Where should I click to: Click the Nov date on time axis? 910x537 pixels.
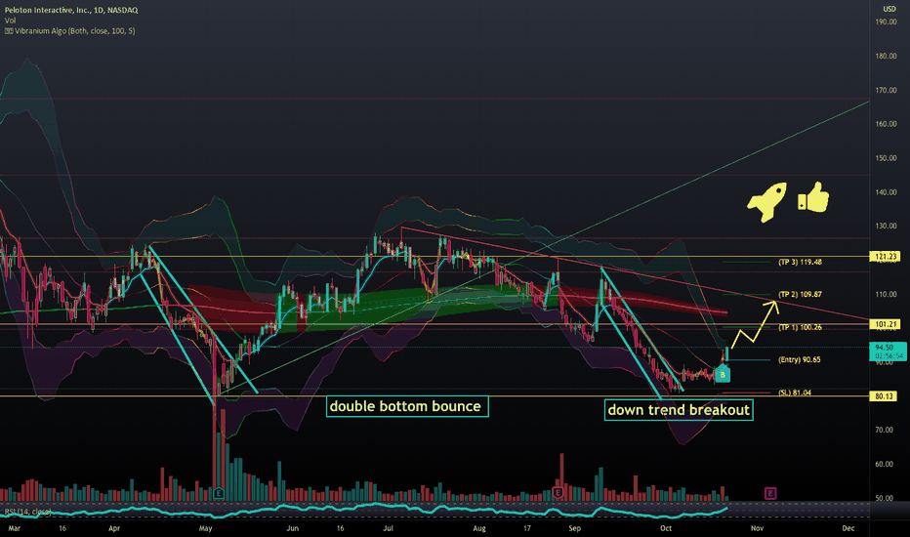tap(757, 528)
